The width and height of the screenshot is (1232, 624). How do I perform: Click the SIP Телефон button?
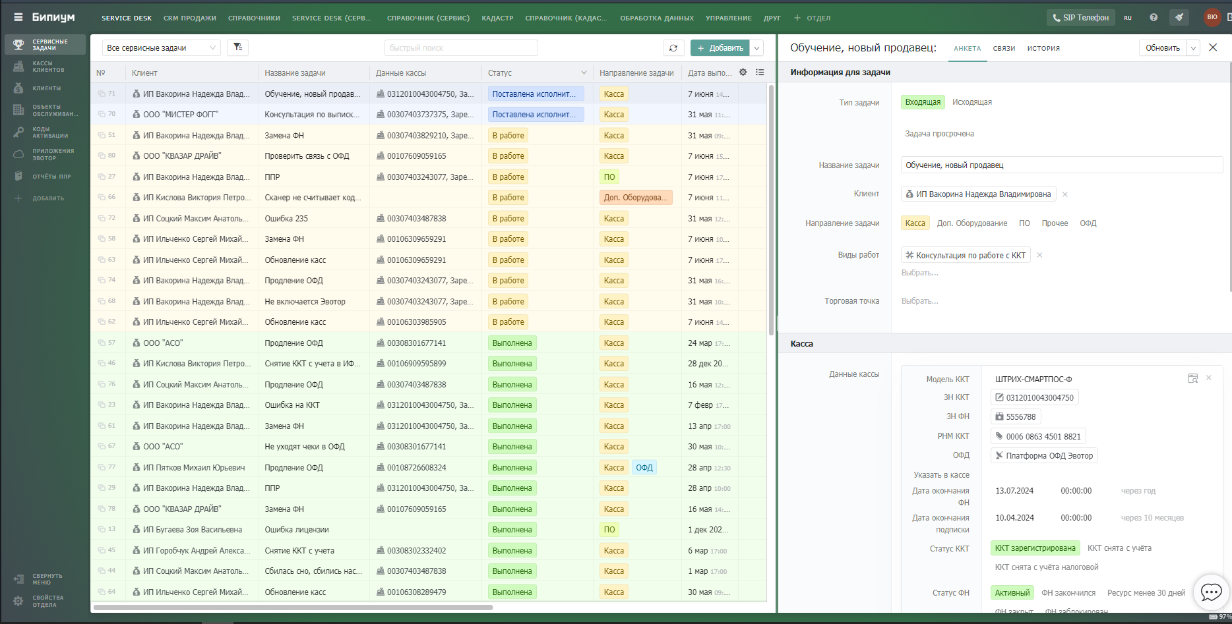pyautogui.click(x=1080, y=18)
